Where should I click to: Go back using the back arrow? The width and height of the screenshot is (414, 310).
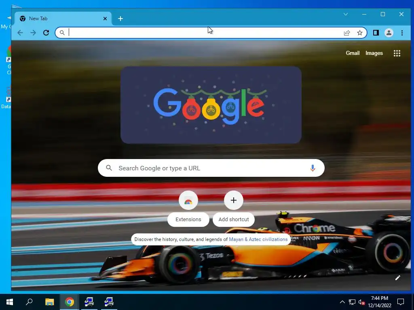[20, 33]
